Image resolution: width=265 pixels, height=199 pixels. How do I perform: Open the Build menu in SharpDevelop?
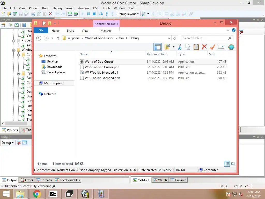[x=46, y=8]
